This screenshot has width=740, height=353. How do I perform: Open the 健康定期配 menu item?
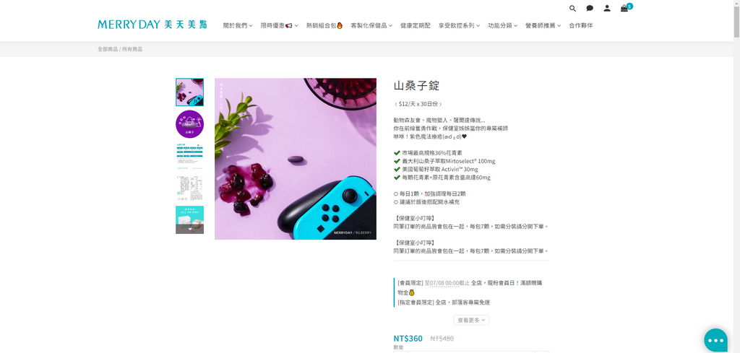coord(415,25)
